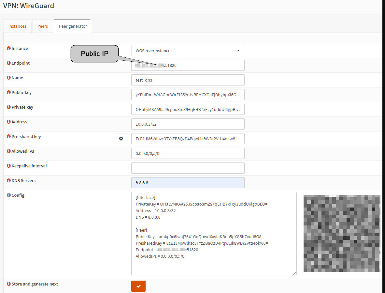Click the info icon next to Endpoint

coord(9,63)
